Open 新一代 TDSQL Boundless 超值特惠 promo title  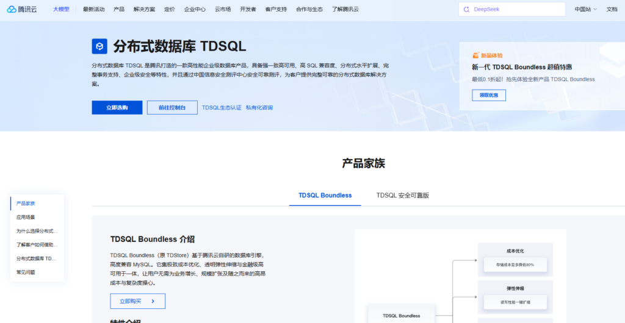pyautogui.click(x=522, y=67)
